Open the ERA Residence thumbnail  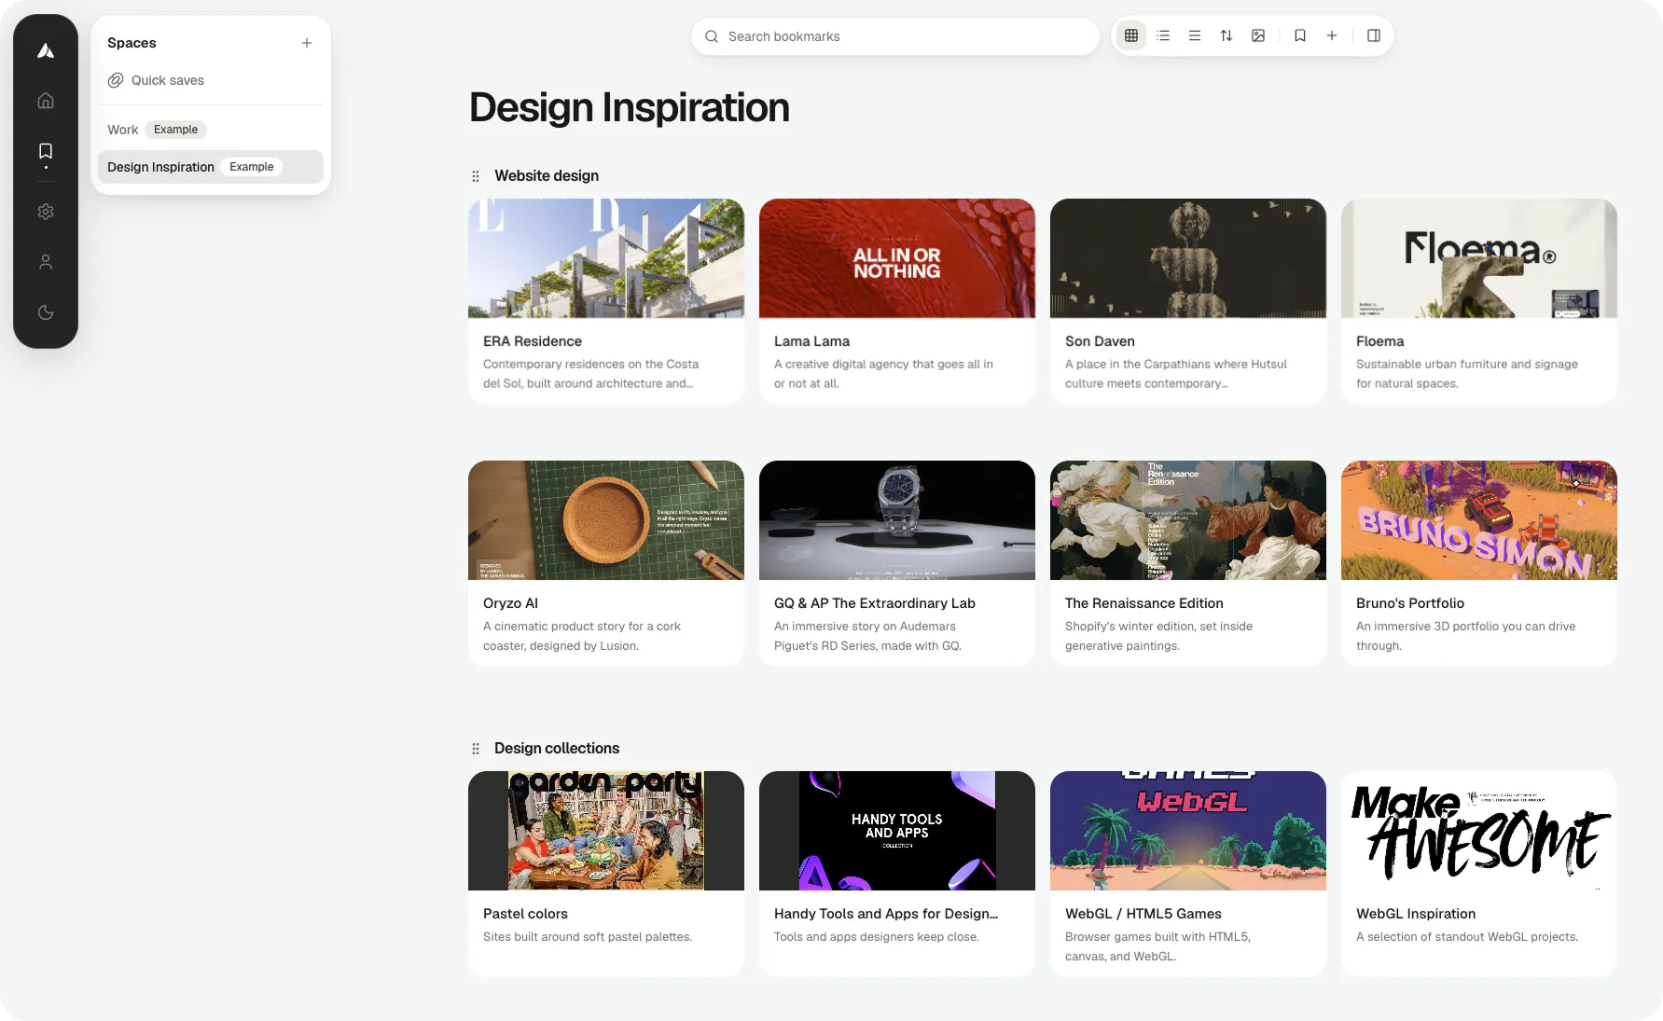(606, 258)
